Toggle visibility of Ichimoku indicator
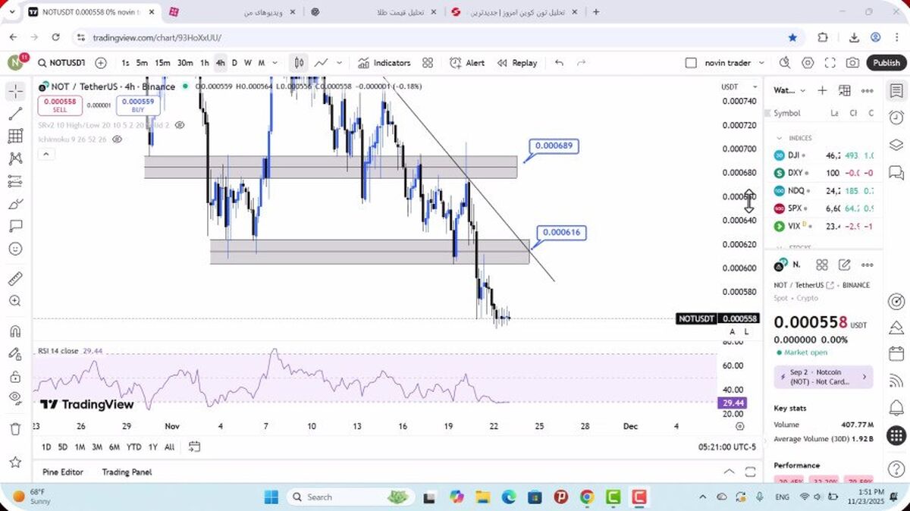The image size is (910, 511). pos(118,140)
